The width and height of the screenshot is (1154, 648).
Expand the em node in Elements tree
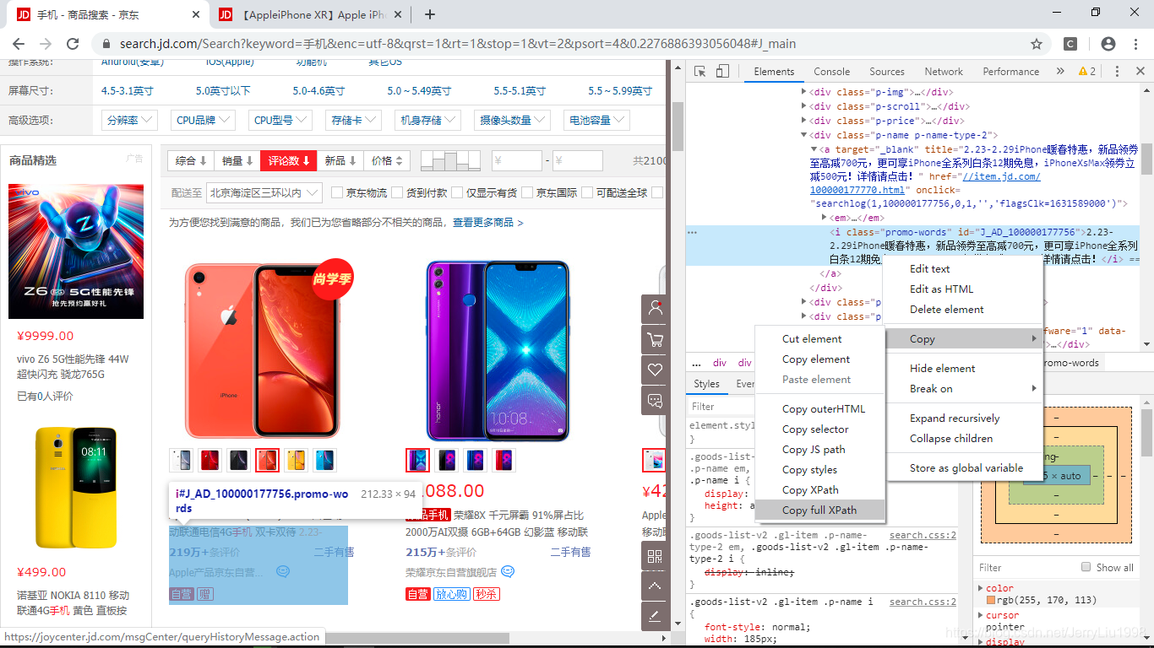coord(825,218)
